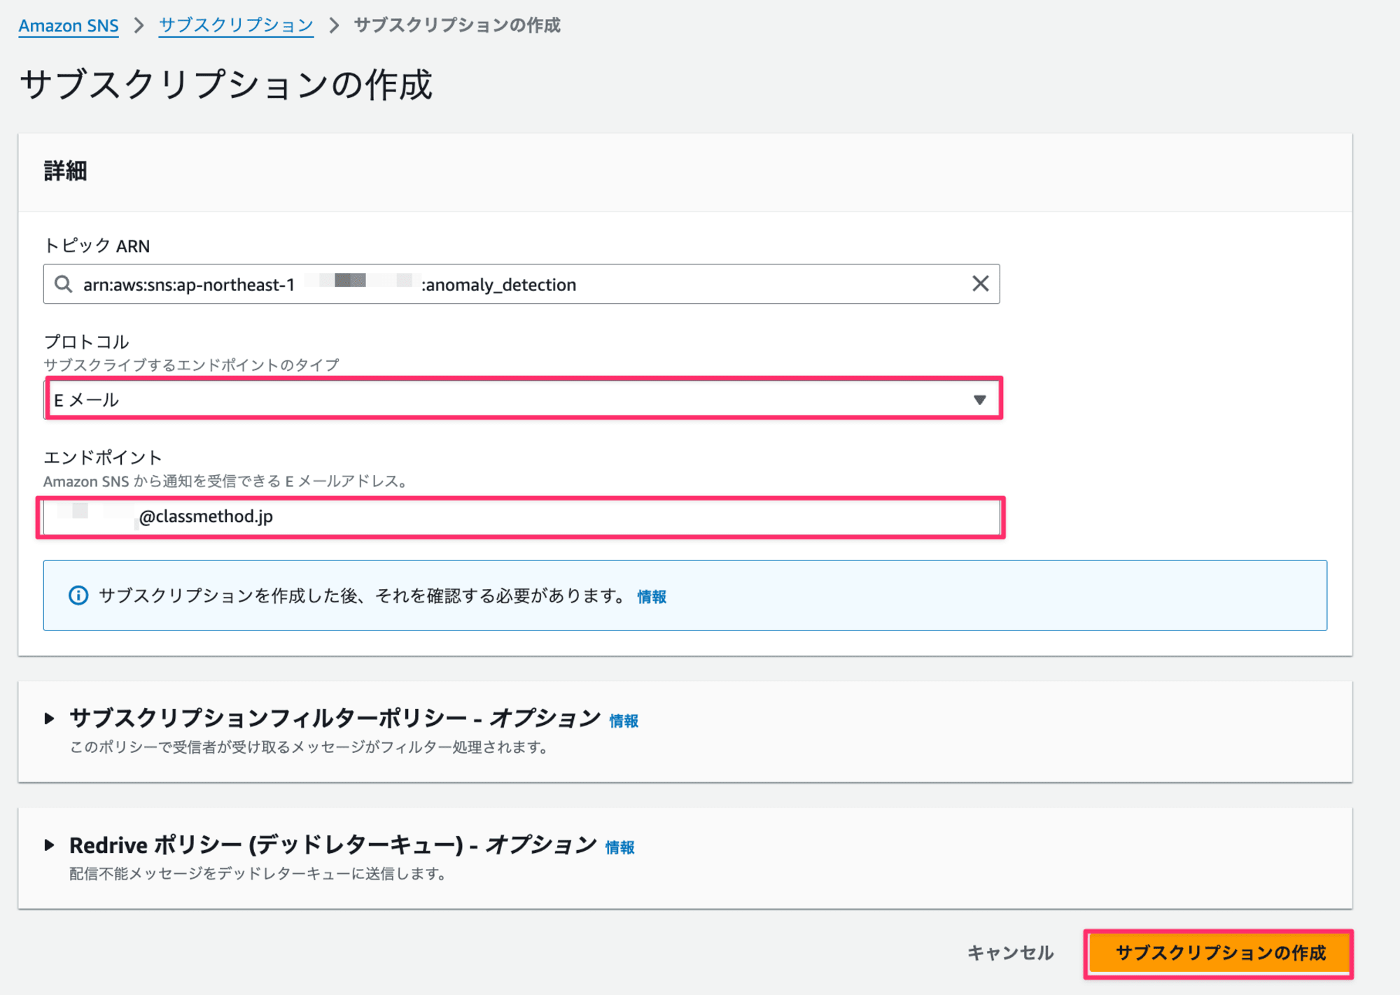Expand the Redrive ポリシー (デッドレターキュー) section
This screenshot has width=1400, height=995.
click(49, 845)
